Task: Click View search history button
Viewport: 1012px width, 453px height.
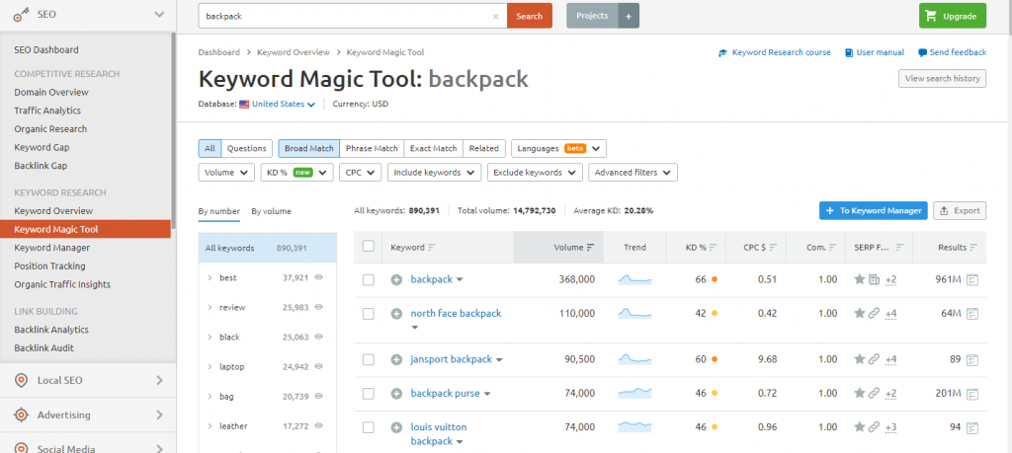Action: click(x=942, y=79)
